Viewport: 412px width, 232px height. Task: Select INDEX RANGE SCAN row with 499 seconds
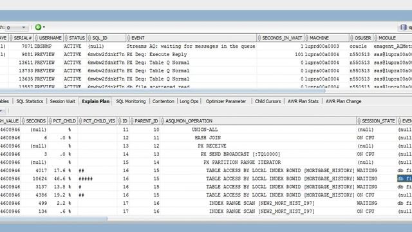pyautogui.click(x=258, y=203)
